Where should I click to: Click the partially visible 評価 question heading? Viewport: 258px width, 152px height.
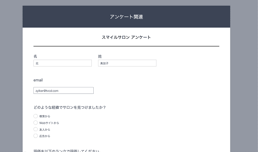click(66, 150)
